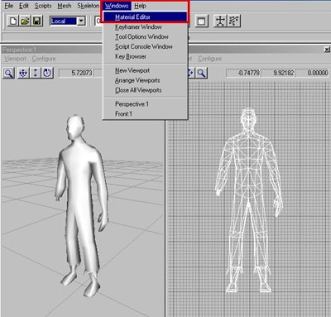Select zoom magnifier in Front viewport
This screenshot has height=317, width=331.
tap(202, 74)
